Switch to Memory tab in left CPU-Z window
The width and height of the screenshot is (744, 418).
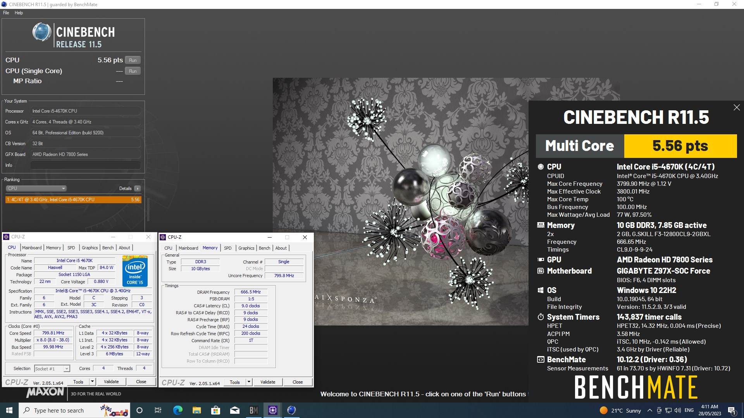[53, 248]
